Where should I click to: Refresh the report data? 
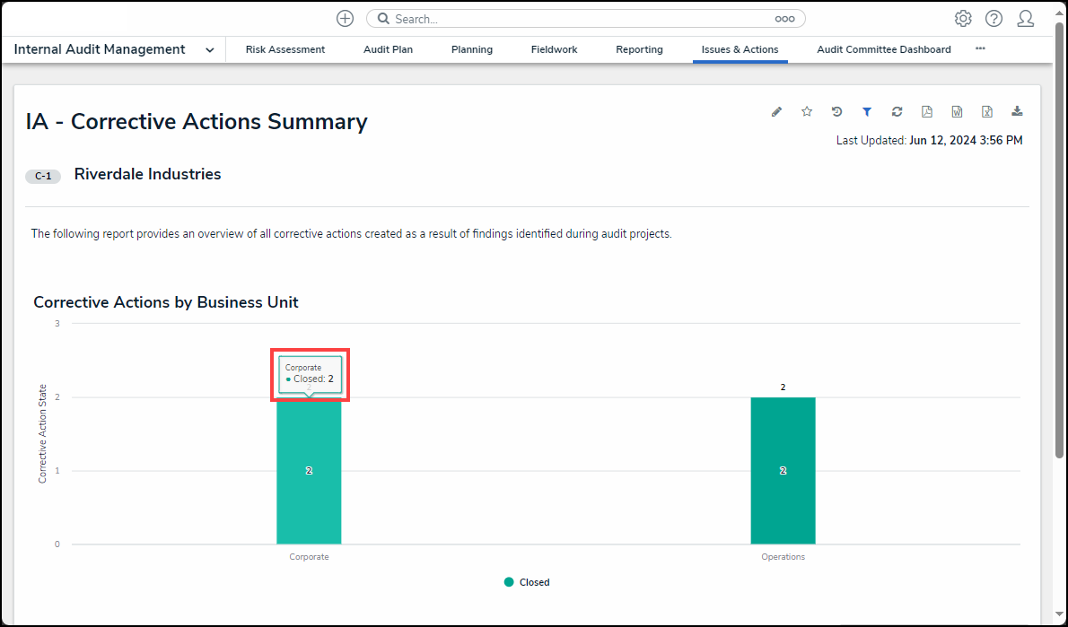coord(897,112)
